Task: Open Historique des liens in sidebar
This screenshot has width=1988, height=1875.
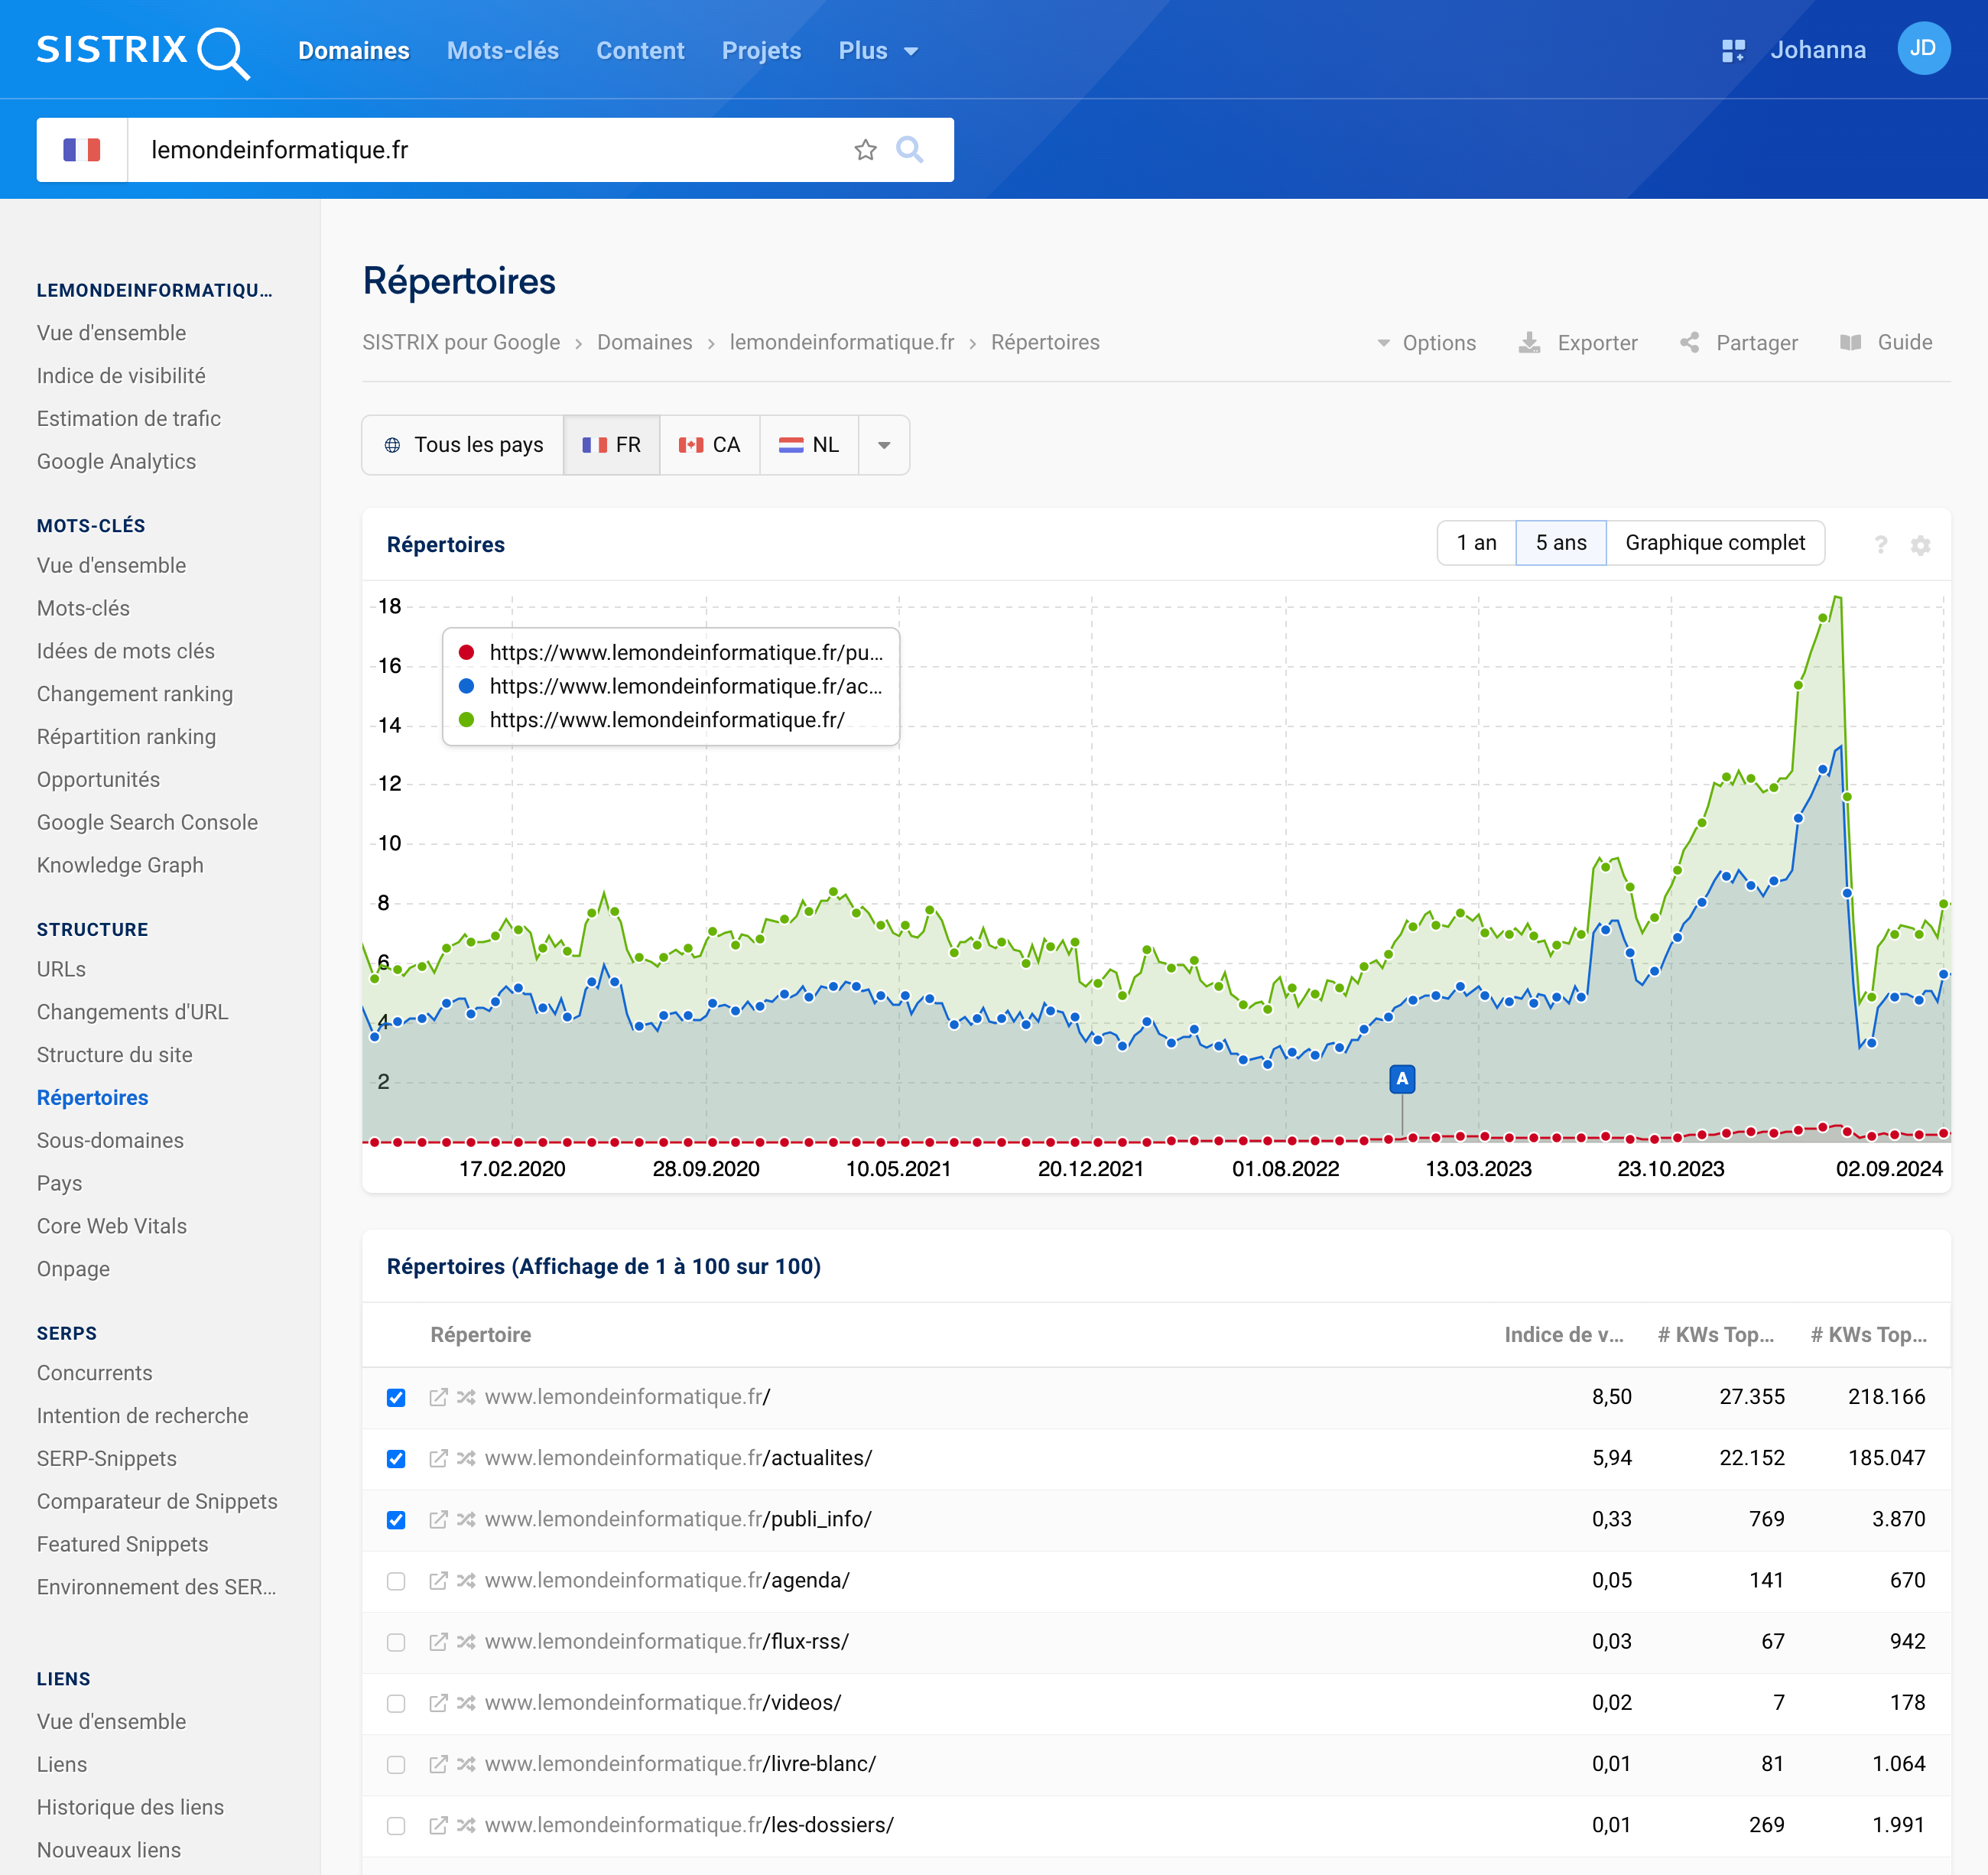Action: click(x=130, y=1807)
